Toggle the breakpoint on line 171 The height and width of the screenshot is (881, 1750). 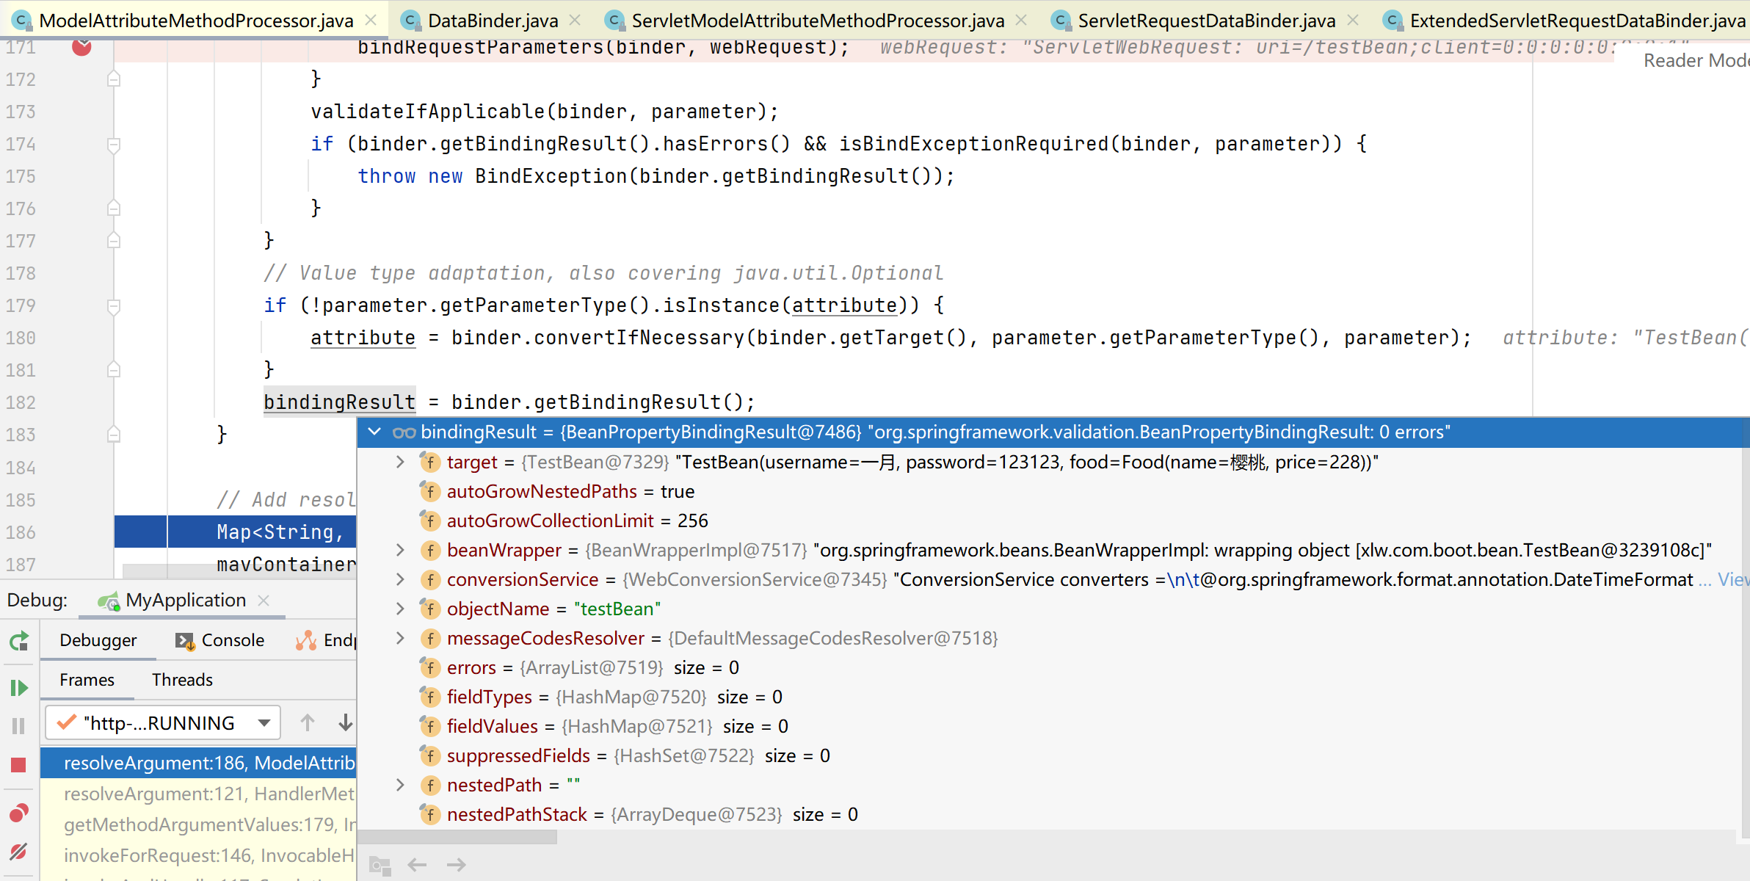81,47
